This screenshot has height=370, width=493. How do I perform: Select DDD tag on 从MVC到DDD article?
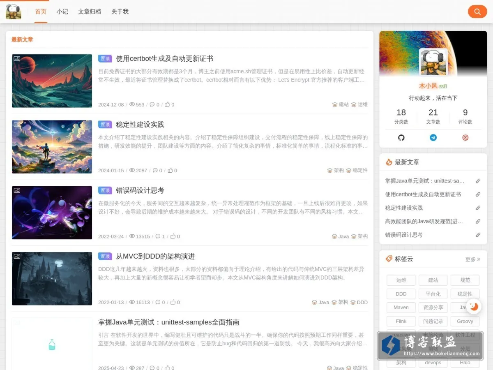click(359, 302)
